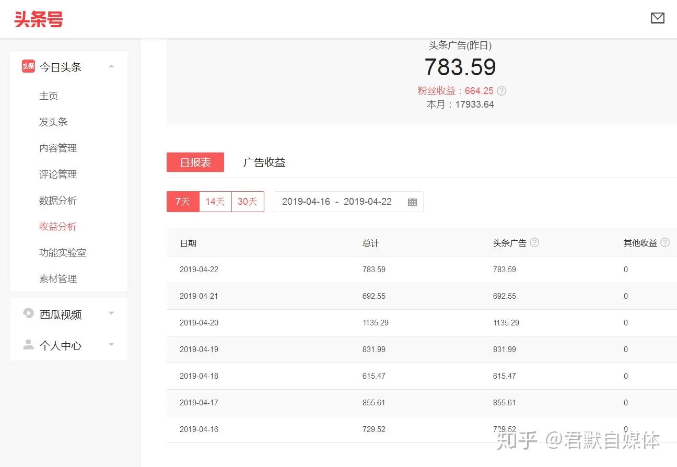Click help icon beside 头条广告 column header
This screenshot has height=467, width=677.
[x=534, y=243]
